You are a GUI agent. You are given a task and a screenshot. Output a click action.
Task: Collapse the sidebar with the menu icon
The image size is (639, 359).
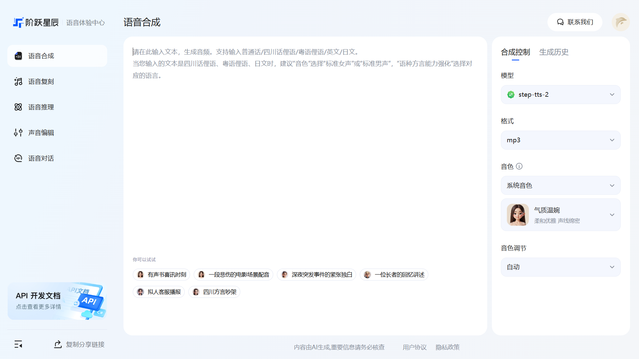click(x=18, y=344)
